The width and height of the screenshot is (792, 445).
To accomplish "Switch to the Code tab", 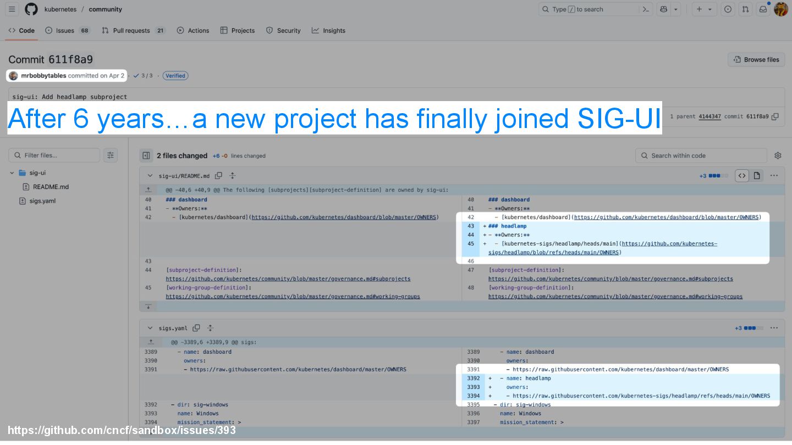I will pos(21,31).
